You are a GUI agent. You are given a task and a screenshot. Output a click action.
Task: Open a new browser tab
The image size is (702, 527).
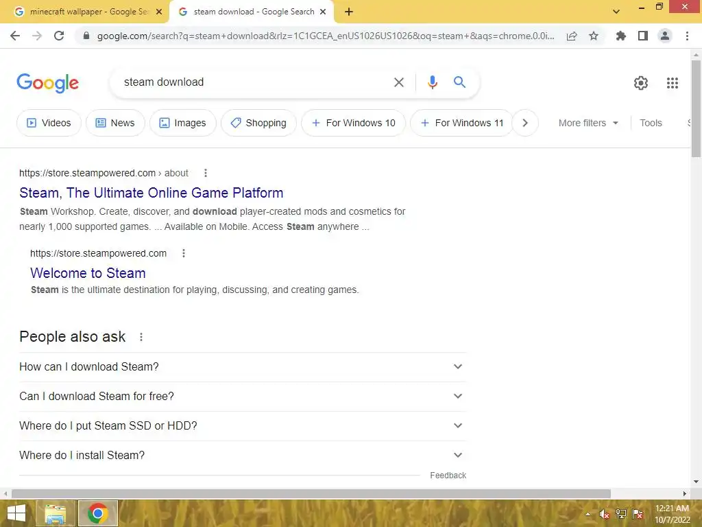click(349, 12)
